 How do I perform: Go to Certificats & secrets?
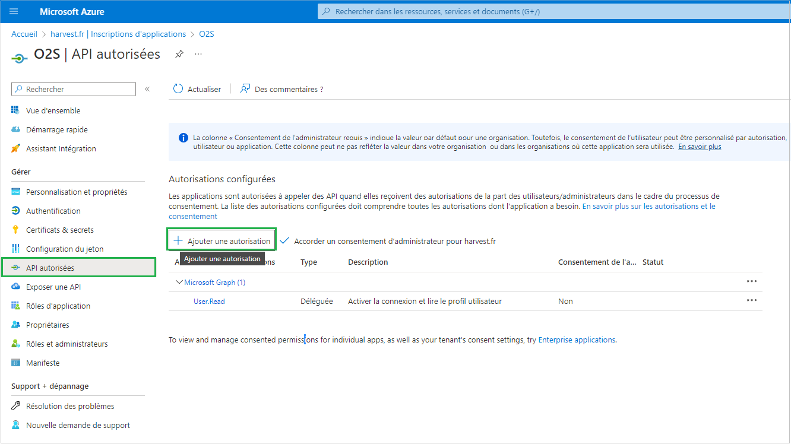[x=59, y=230]
